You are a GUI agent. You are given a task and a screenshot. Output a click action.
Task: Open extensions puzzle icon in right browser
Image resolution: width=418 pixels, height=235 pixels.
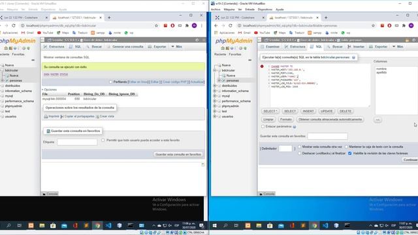point(404,25)
